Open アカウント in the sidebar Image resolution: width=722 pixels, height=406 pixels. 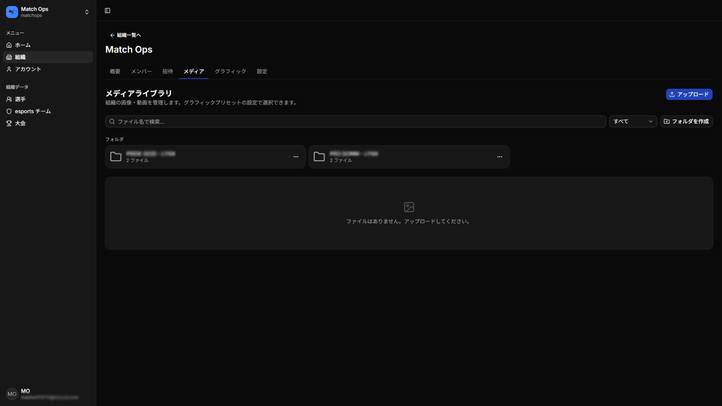pos(48,69)
